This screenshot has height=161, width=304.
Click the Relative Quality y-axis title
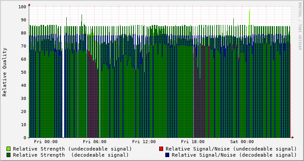coord(5,72)
